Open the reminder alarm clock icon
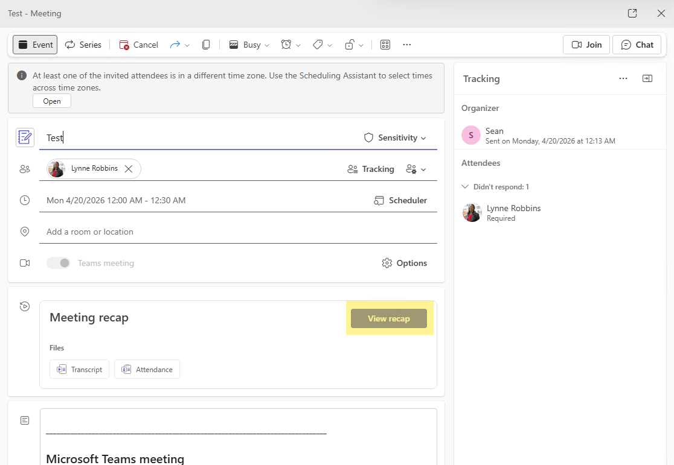 286,45
